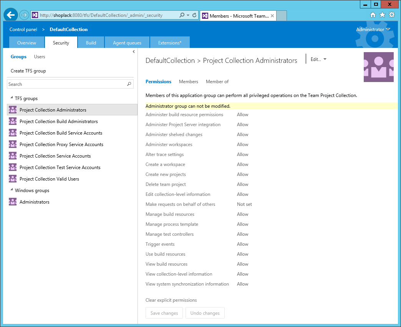
Task: Open the Agent queues tab
Action: click(127, 43)
